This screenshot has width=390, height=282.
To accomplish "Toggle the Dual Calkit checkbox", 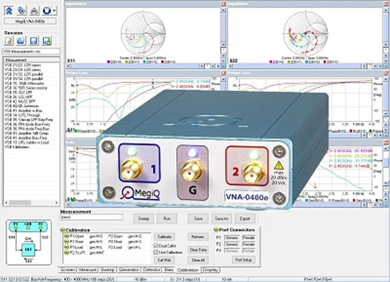I will [156, 245].
